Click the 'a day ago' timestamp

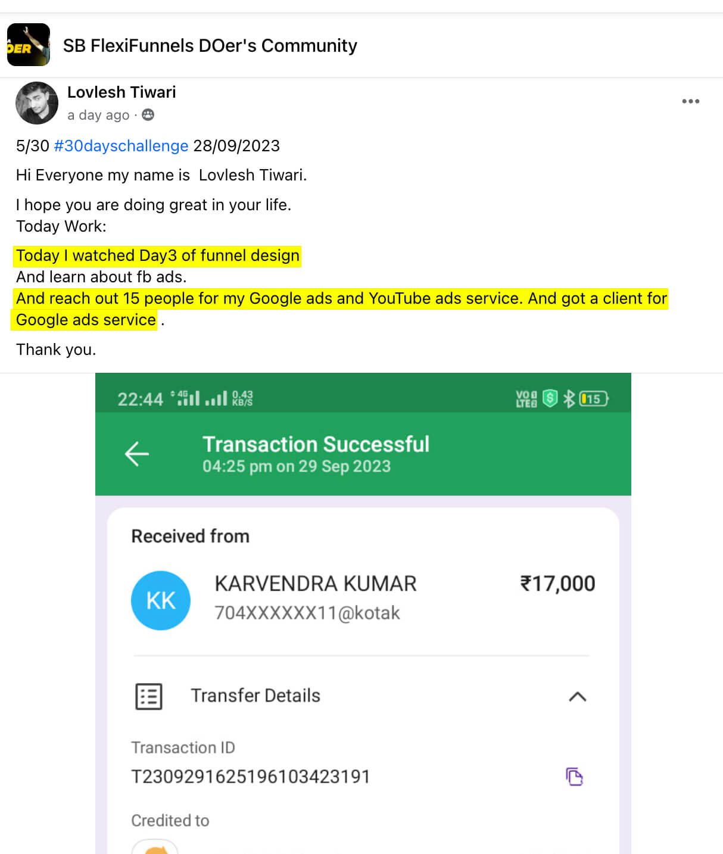98,115
